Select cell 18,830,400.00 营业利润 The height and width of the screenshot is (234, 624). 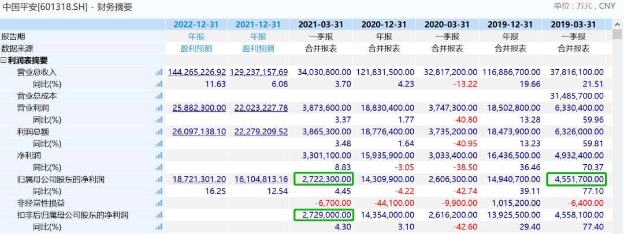tap(387, 108)
